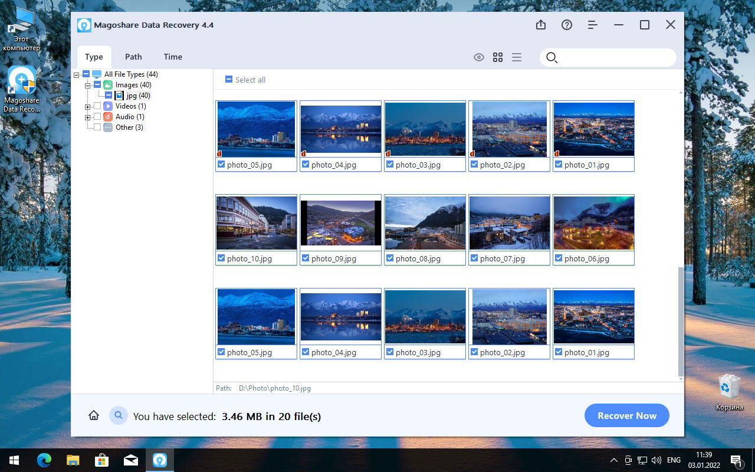Click the Recover Now button
Viewport: 755px width, 472px height.
[x=627, y=415]
